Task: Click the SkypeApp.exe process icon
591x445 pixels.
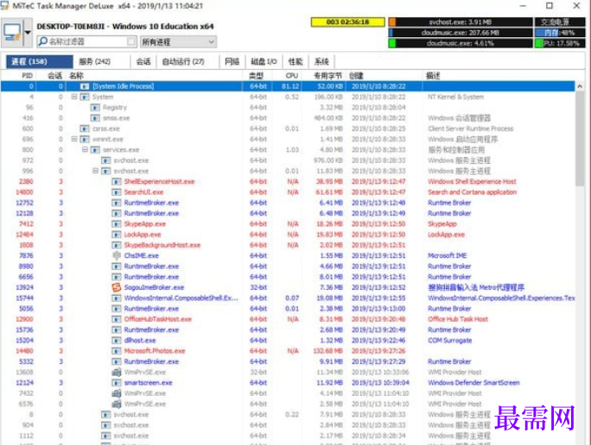Action: 117,224
